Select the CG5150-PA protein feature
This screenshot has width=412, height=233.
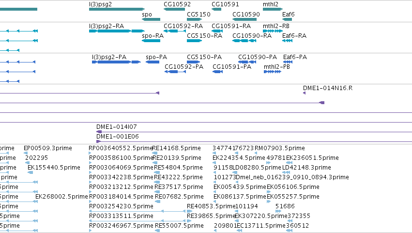click(x=193, y=62)
